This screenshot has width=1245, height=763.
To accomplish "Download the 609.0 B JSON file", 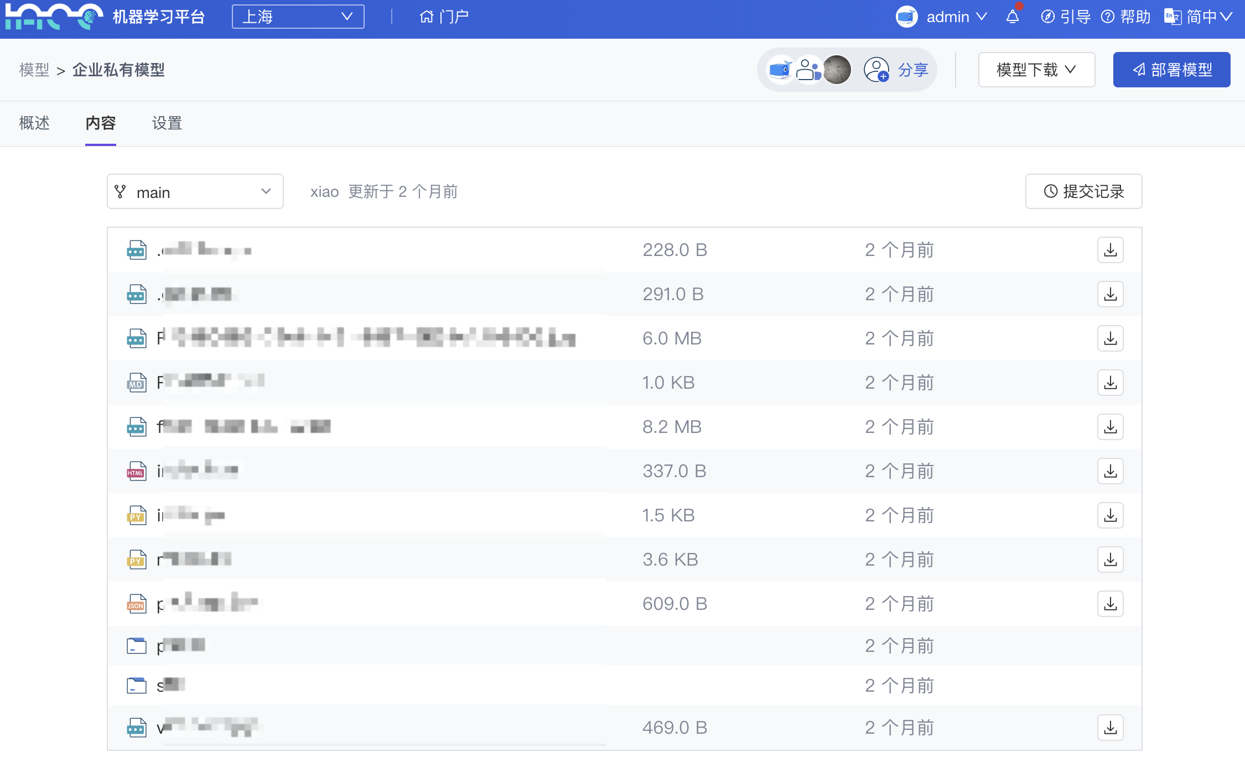I will pos(1110,604).
